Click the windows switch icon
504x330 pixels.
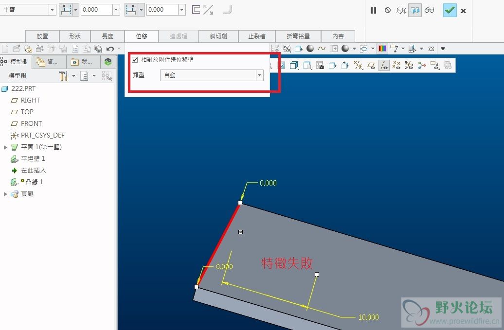click(363, 49)
